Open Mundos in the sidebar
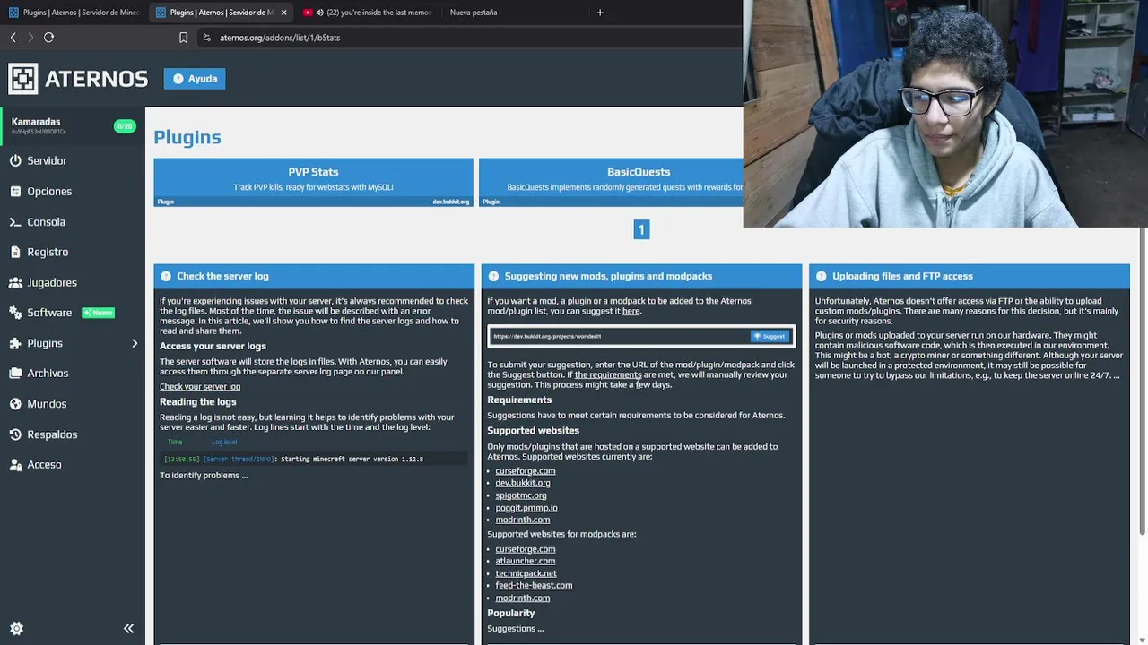Screen dimensions: 1148x645 pos(47,403)
